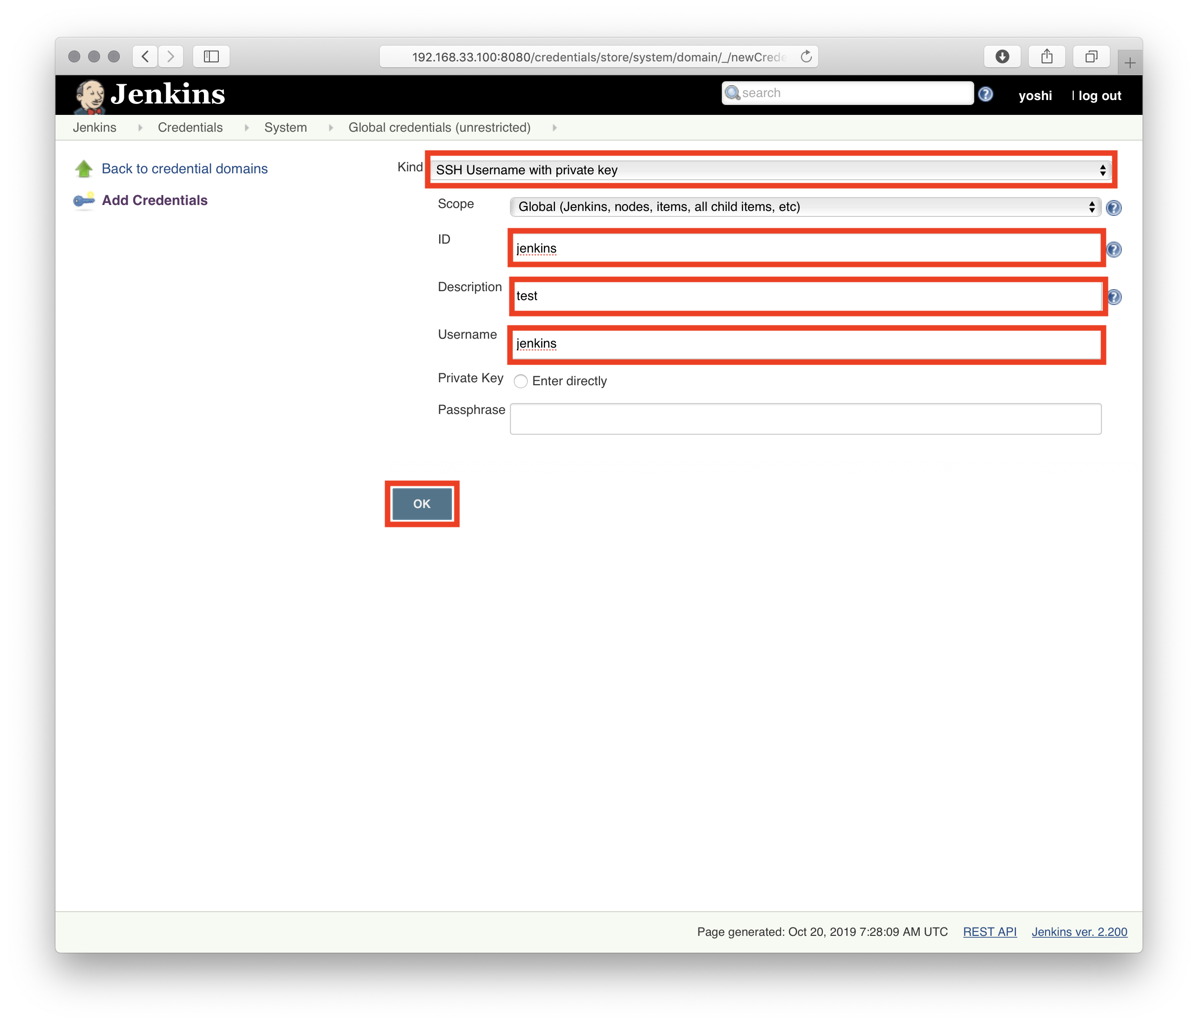The width and height of the screenshot is (1198, 1026).
Task: Go forward using the browser forward arrow
Action: click(171, 56)
